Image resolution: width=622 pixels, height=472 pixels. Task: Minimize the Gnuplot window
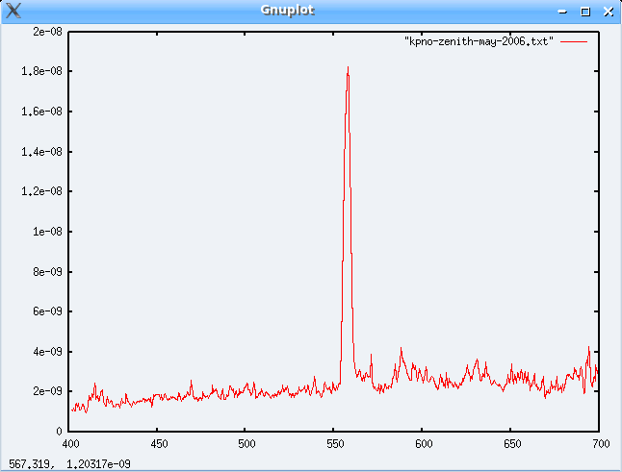[563, 12]
